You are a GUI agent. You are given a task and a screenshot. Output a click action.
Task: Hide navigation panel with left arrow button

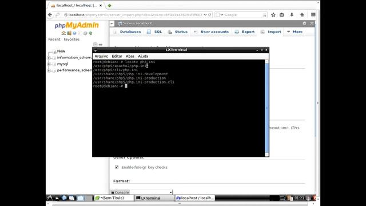pos(112,23)
